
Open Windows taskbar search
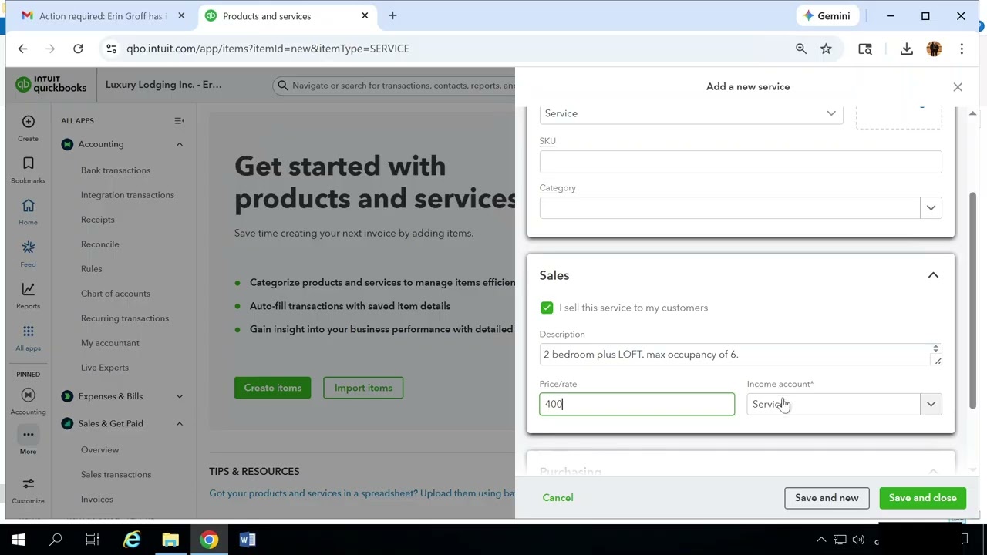click(56, 540)
